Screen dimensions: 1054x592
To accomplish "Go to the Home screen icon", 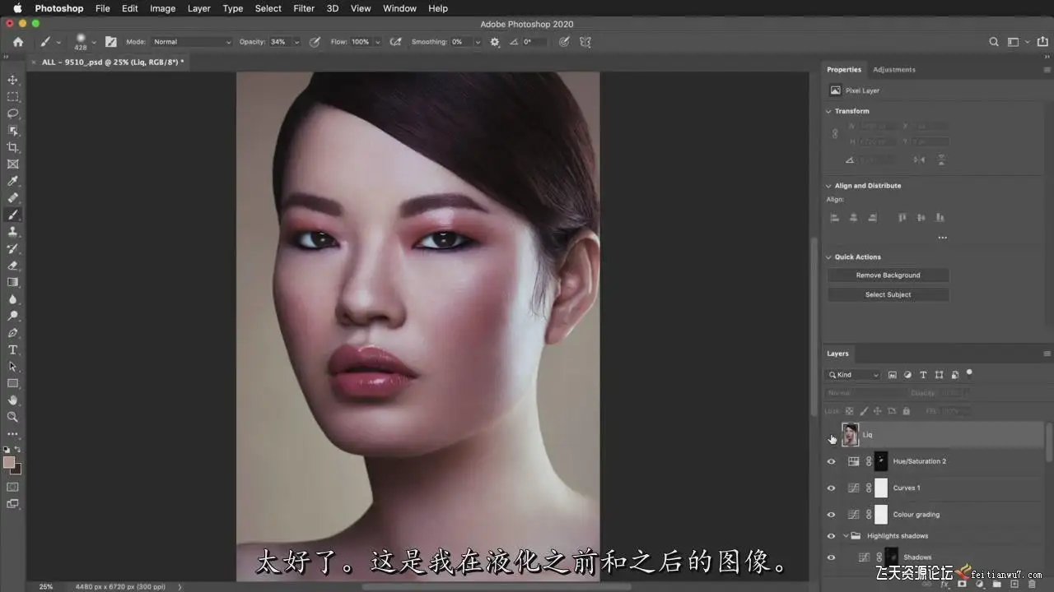I will 18,42.
